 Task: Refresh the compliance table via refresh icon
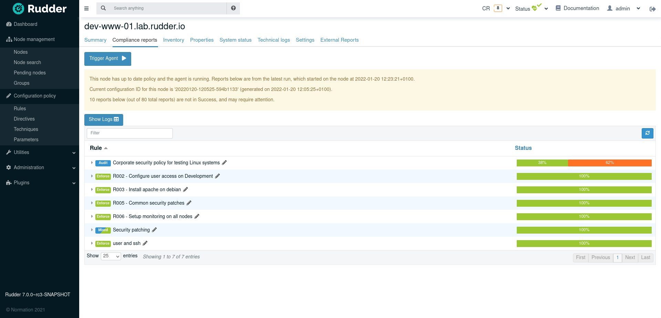tap(648, 133)
